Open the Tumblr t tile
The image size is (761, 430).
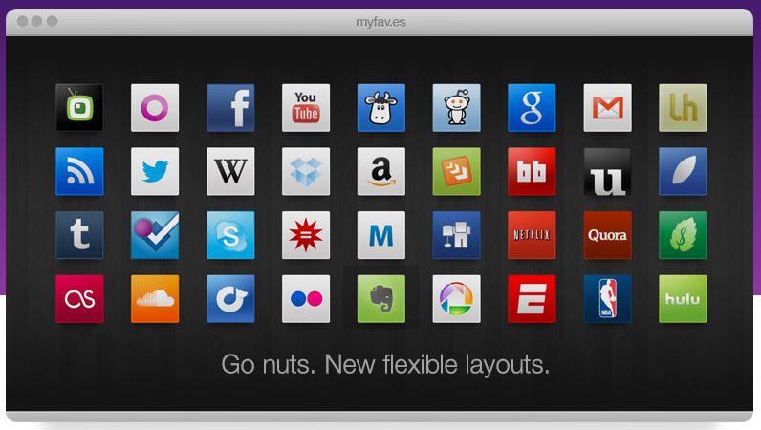(x=79, y=235)
